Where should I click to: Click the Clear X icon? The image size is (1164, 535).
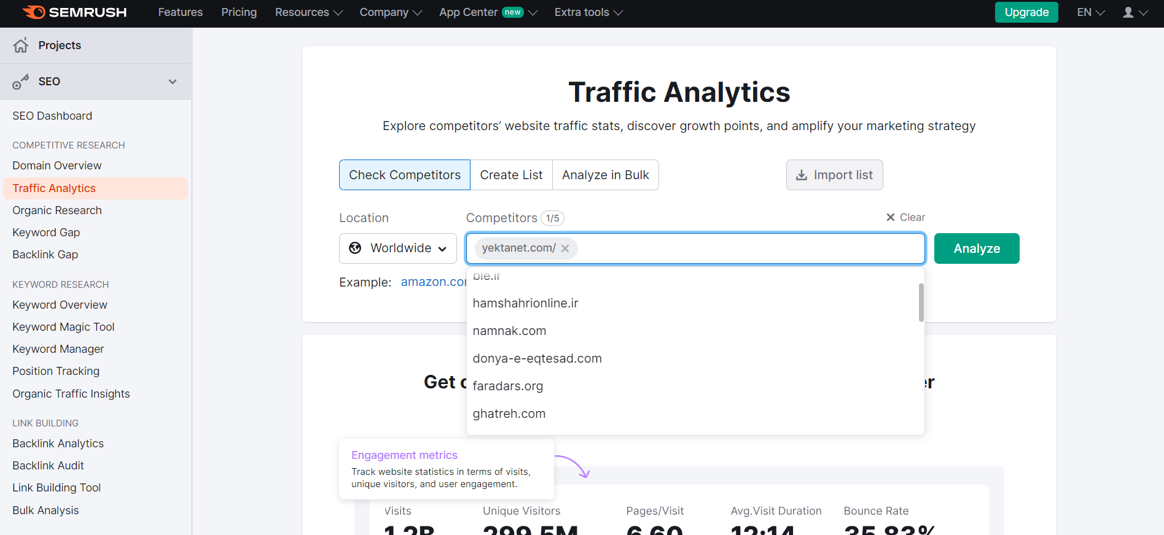[891, 217]
